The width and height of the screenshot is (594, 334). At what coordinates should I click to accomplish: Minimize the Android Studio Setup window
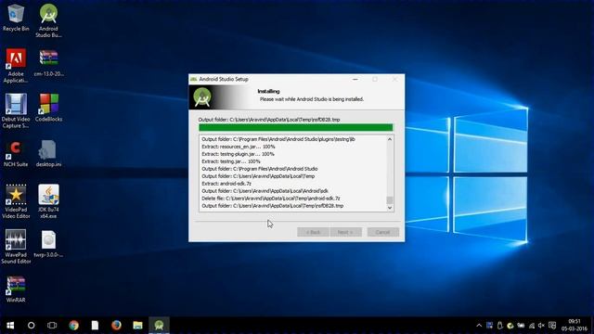point(355,79)
